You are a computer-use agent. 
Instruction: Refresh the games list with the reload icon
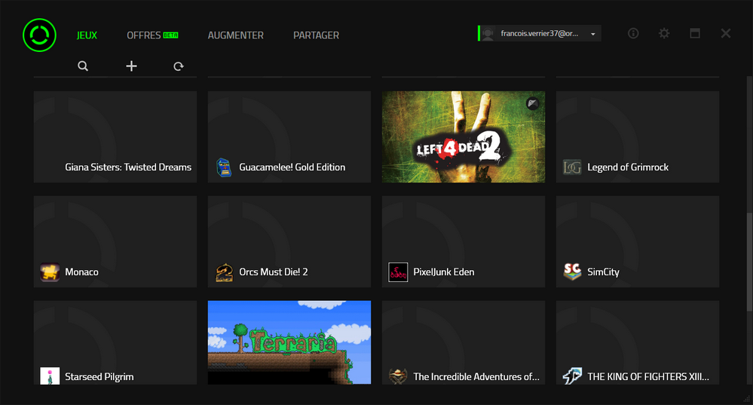click(178, 66)
